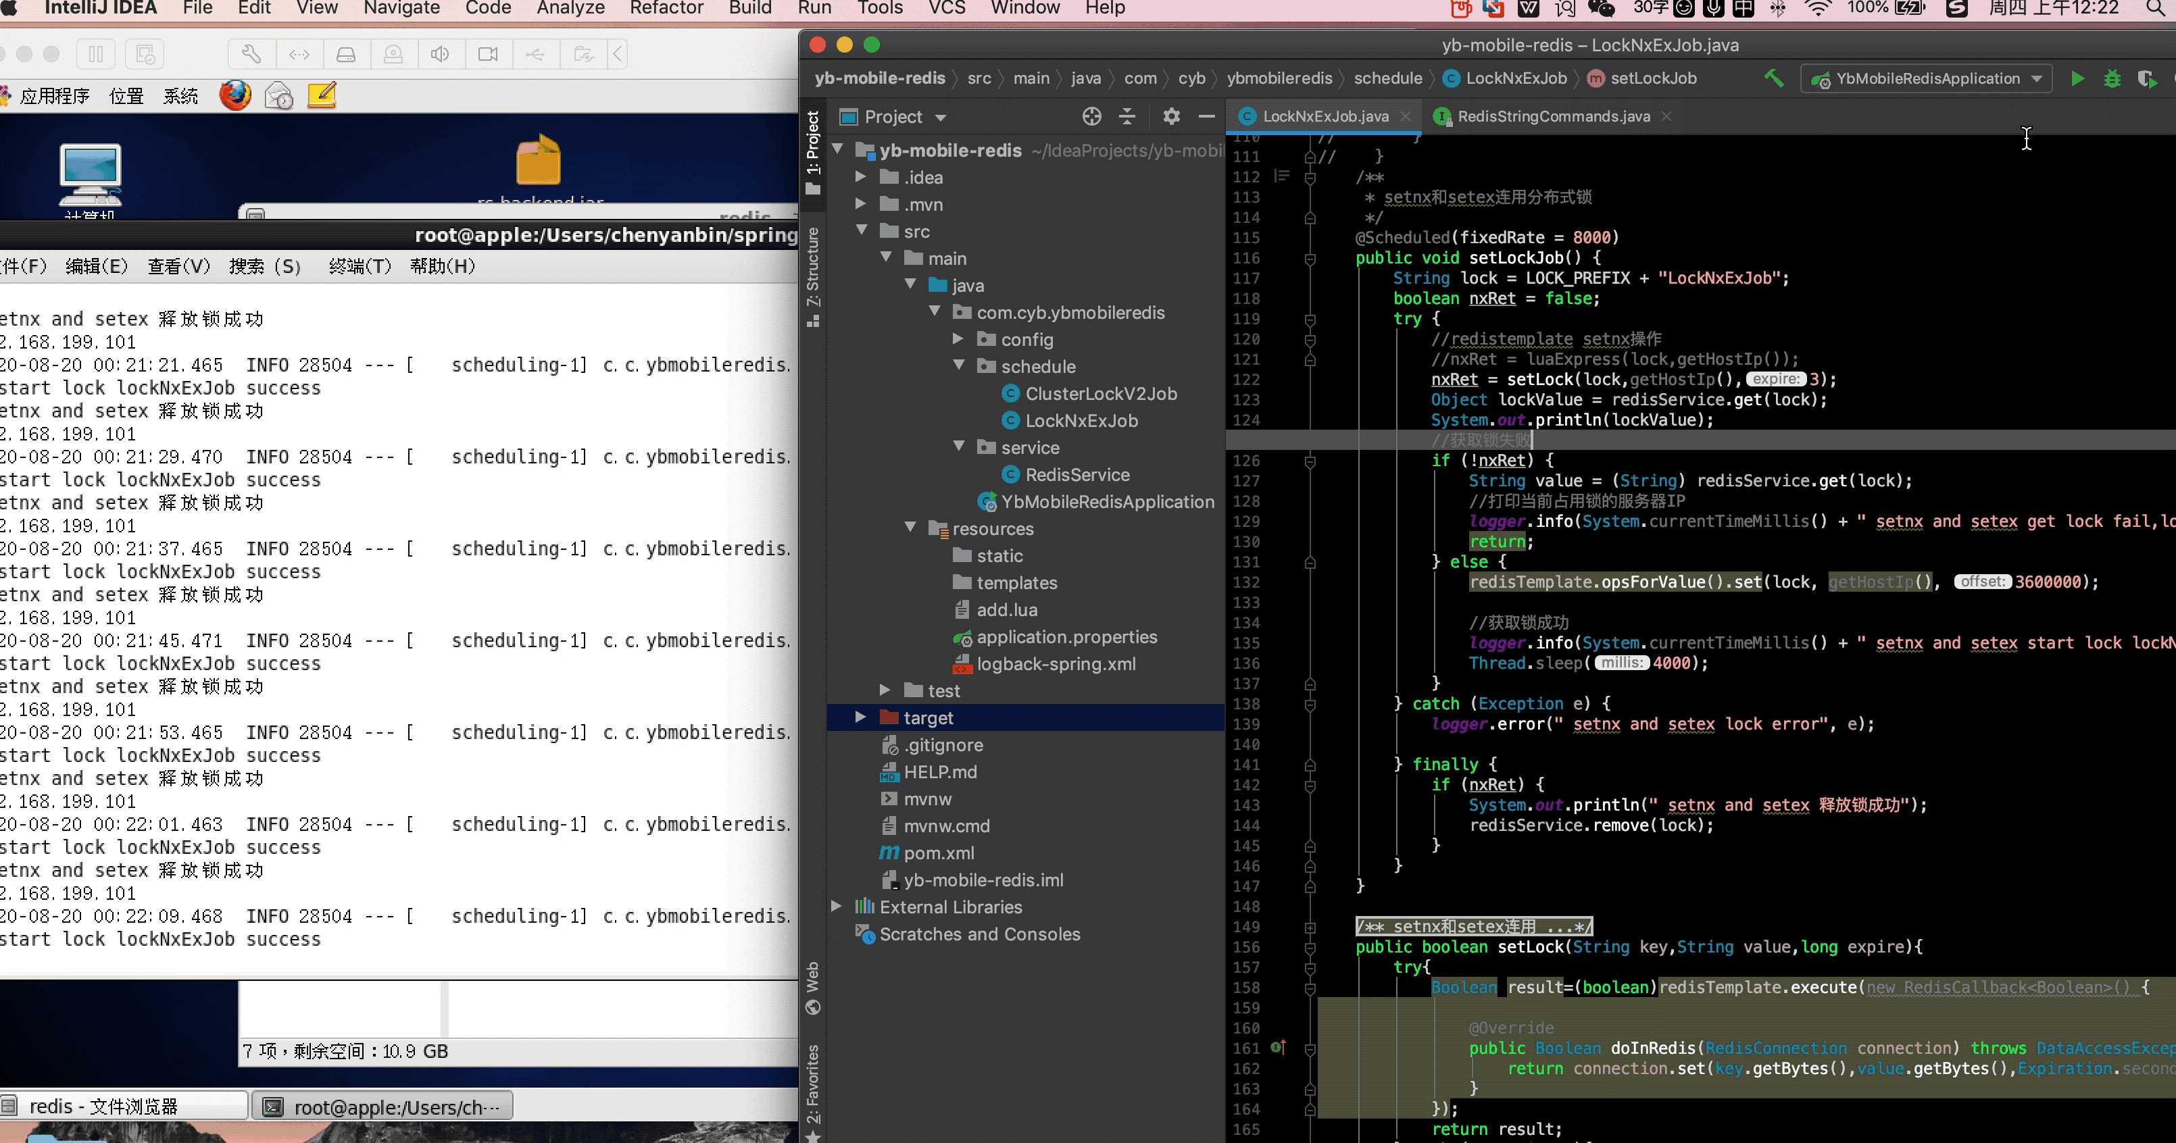The width and height of the screenshot is (2176, 1143).
Task: Fold the if block at line 126
Action: [1310, 461]
